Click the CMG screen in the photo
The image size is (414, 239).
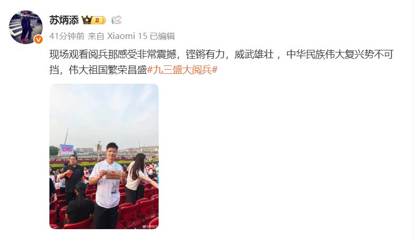click(x=67, y=150)
